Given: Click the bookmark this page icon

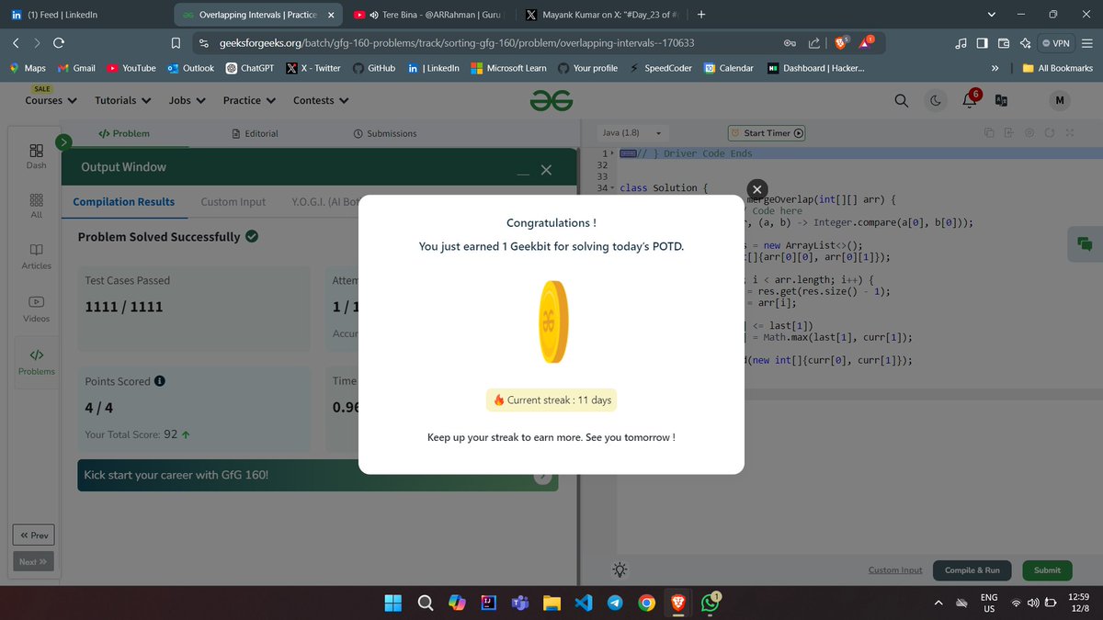Looking at the screenshot, I should pyautogui.click(x=176, y=43).
